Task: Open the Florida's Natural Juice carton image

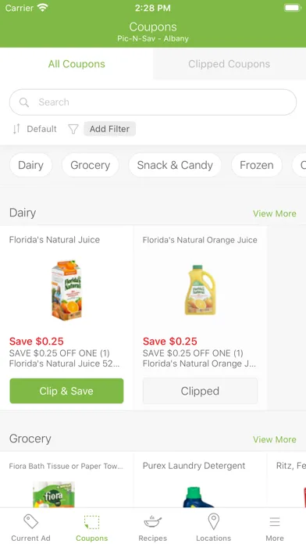Action: point(66,290)
